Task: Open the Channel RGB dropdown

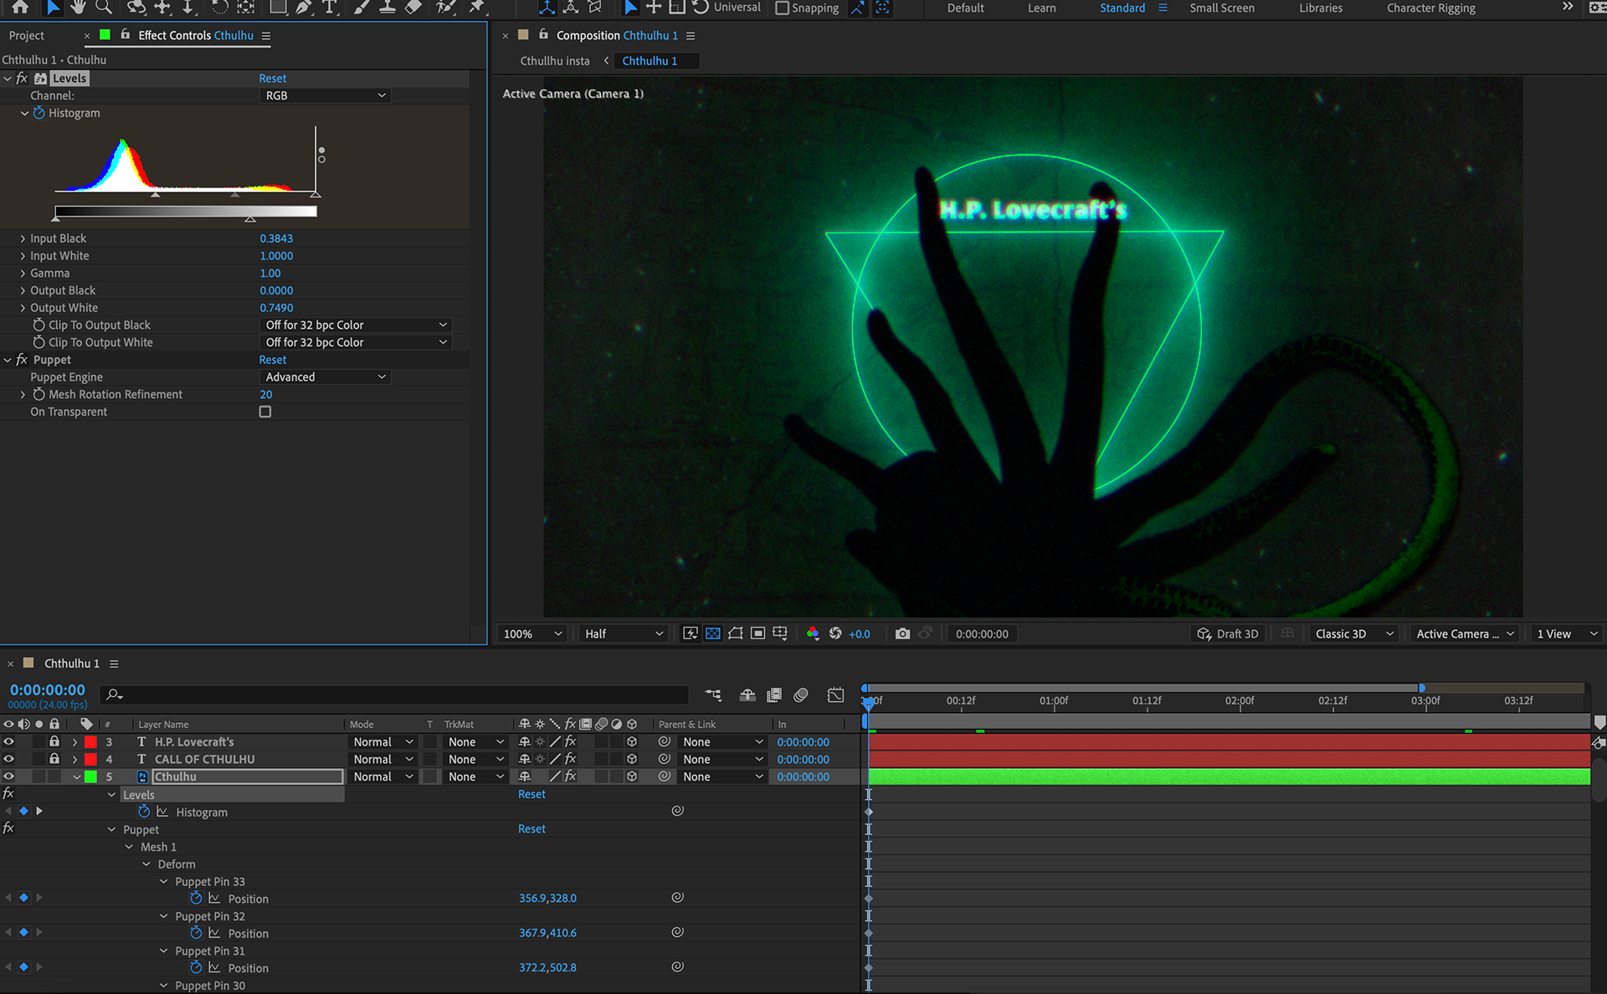Action: click(326, 95)
